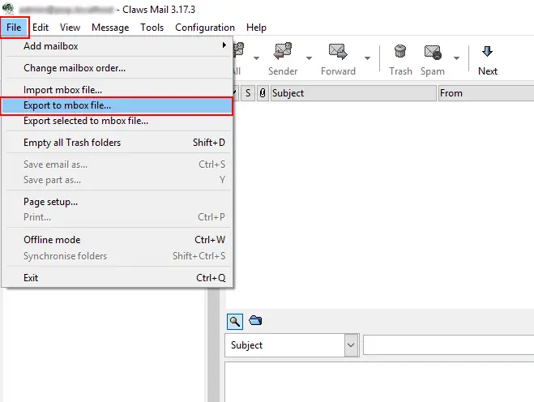
Task: Sort messages by the From column
Action: tap(486, 93)
